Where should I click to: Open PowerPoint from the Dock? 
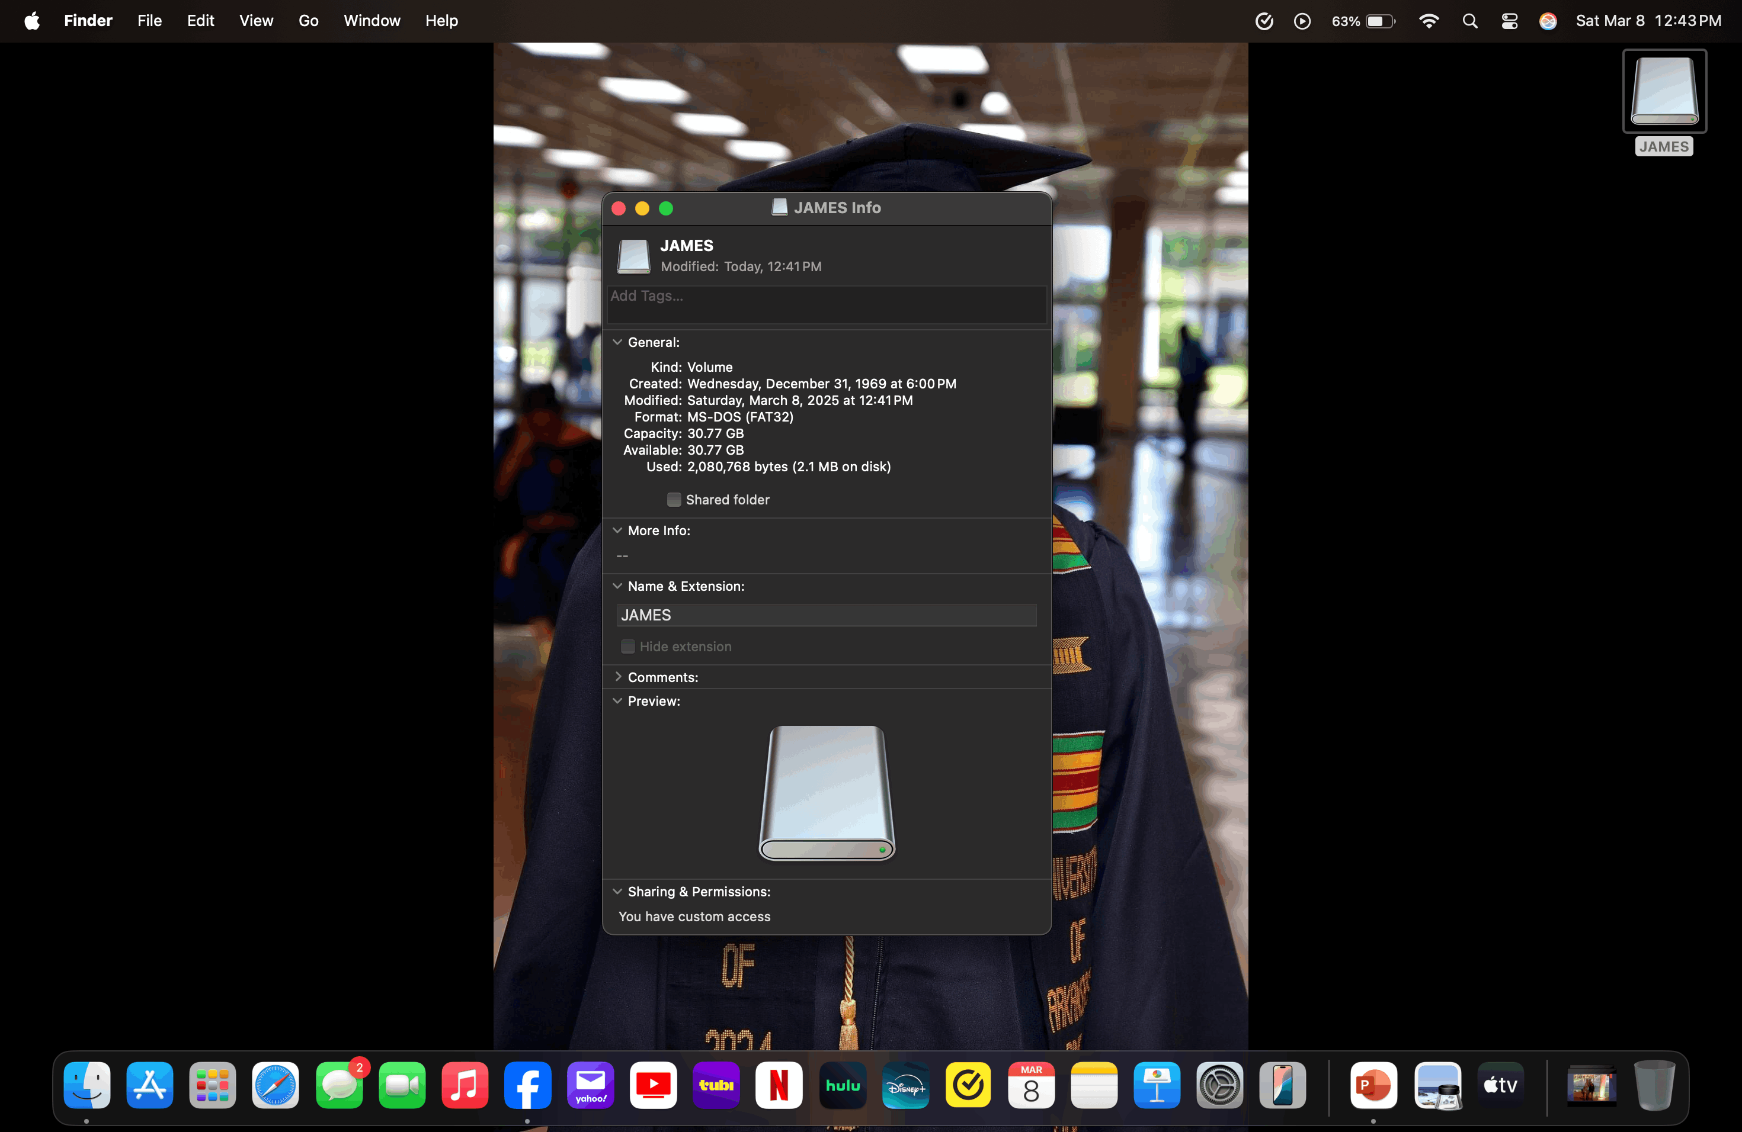[1373, 1085]
